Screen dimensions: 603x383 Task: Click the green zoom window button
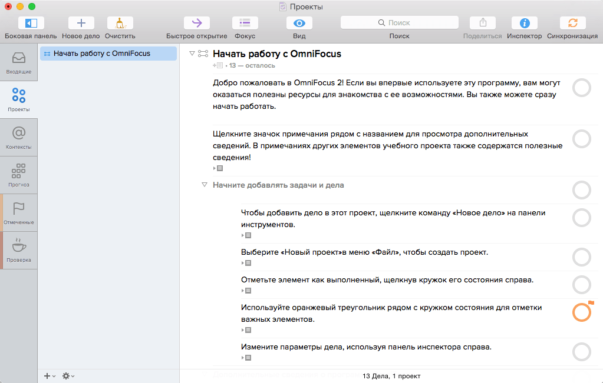point(32,6)
